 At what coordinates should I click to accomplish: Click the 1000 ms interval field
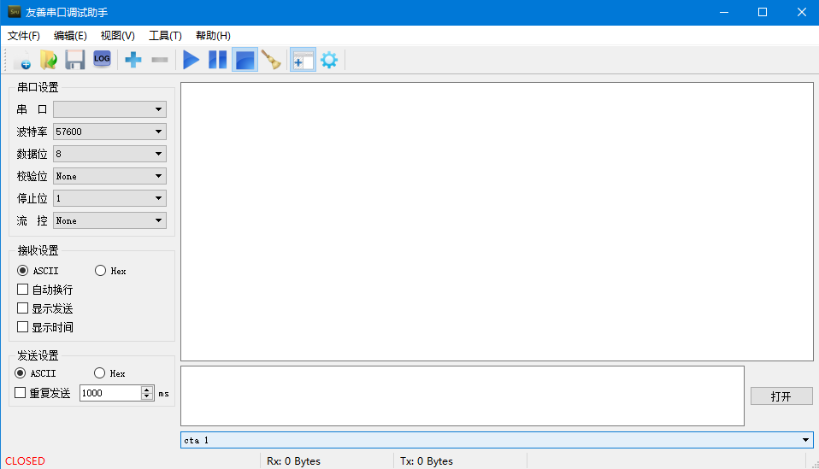109,393
